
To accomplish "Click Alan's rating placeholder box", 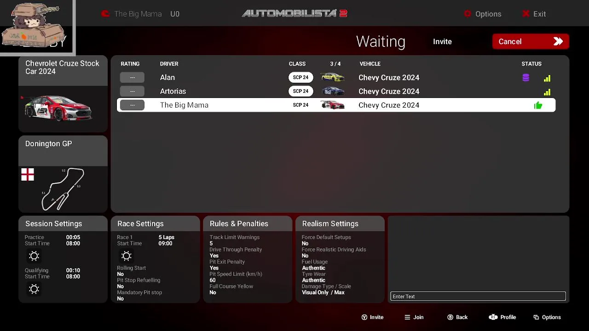I will pos(132,77).
